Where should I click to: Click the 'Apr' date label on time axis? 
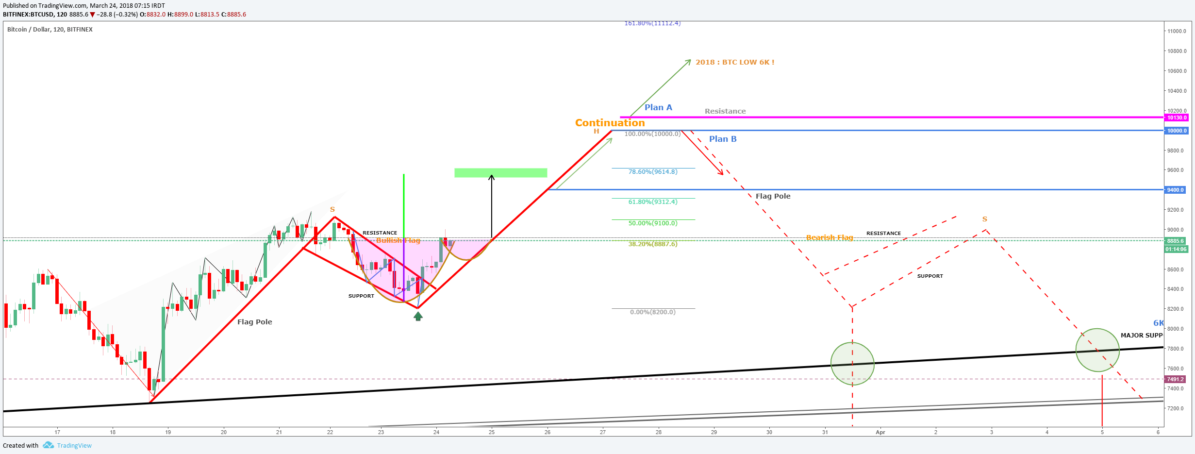(x=880, y=432)
